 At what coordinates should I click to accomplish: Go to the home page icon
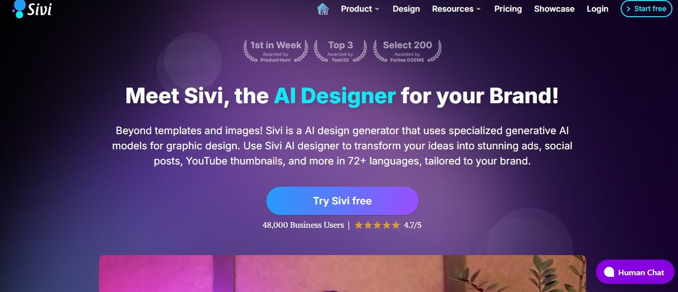[x=323, y=9]
